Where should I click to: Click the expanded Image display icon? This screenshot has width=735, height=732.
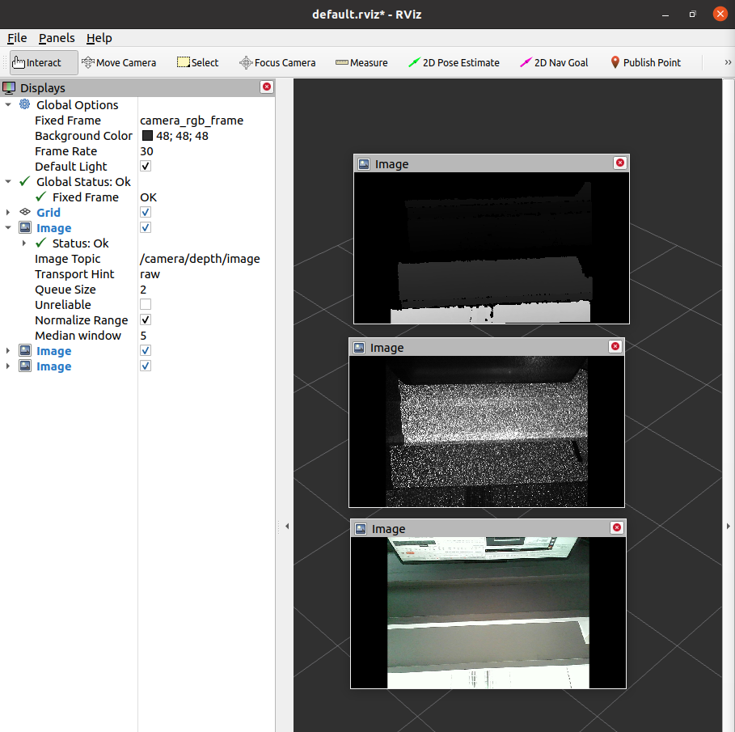[25, 227]
